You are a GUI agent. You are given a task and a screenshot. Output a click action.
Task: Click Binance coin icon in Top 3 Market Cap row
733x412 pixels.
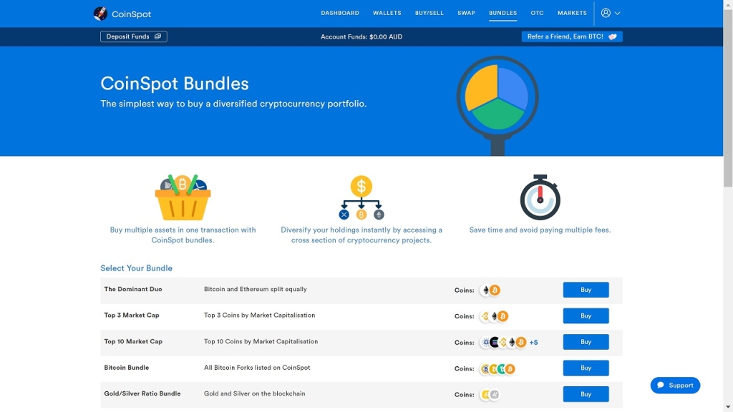click(485, 316)
